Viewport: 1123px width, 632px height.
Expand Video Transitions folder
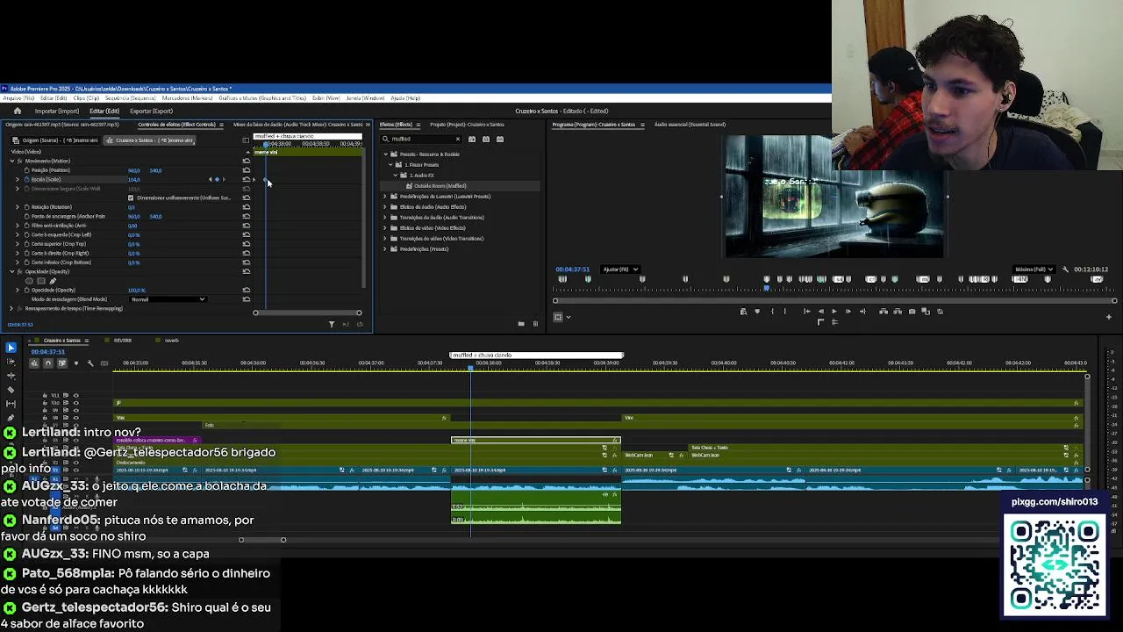point(384,239)
